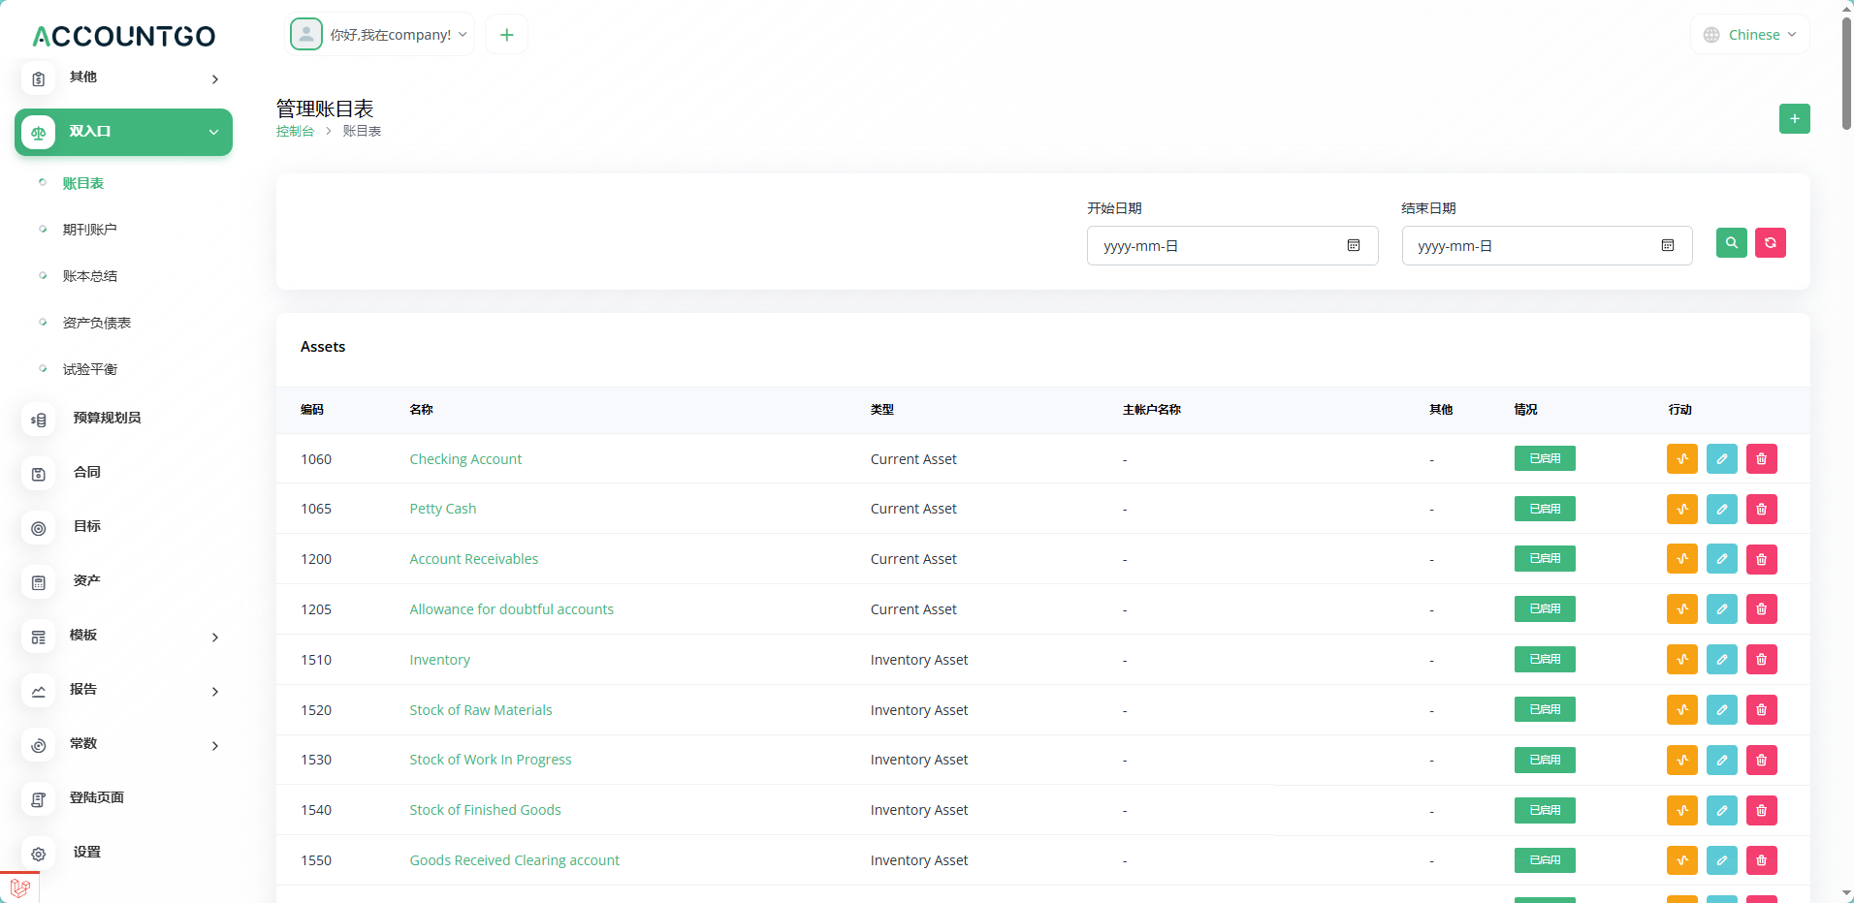Edit the Account Receivables row

click(1721, 560)
